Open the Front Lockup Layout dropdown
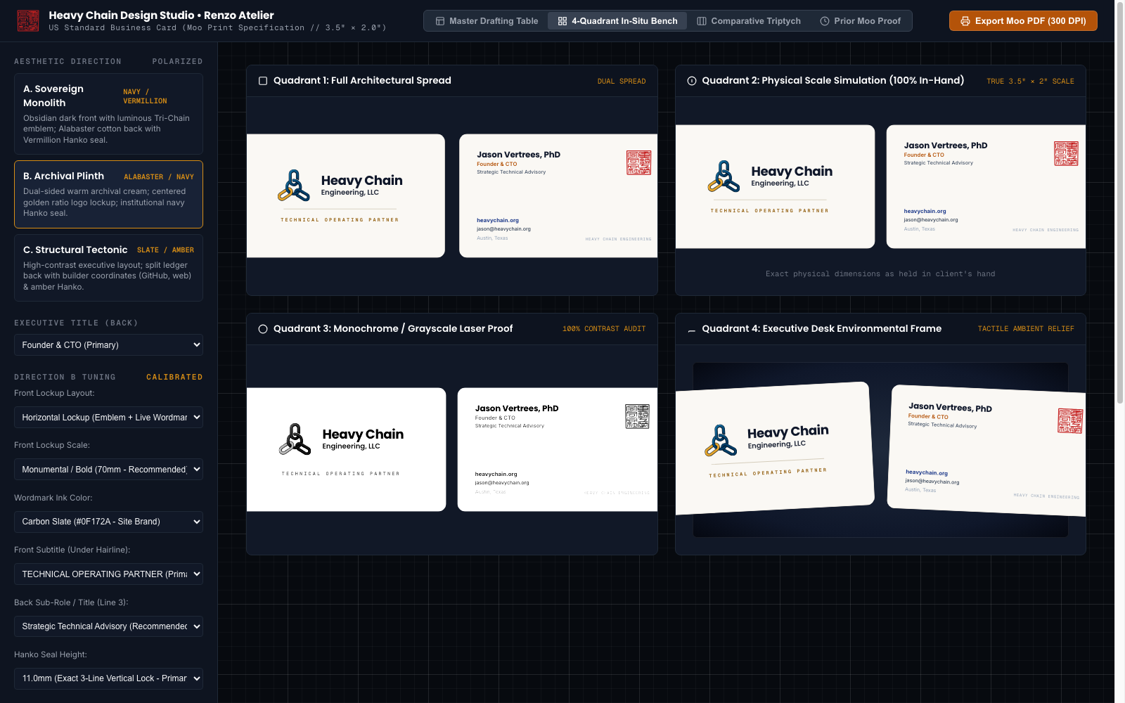 pyautogui.click(x=108, y=418)
